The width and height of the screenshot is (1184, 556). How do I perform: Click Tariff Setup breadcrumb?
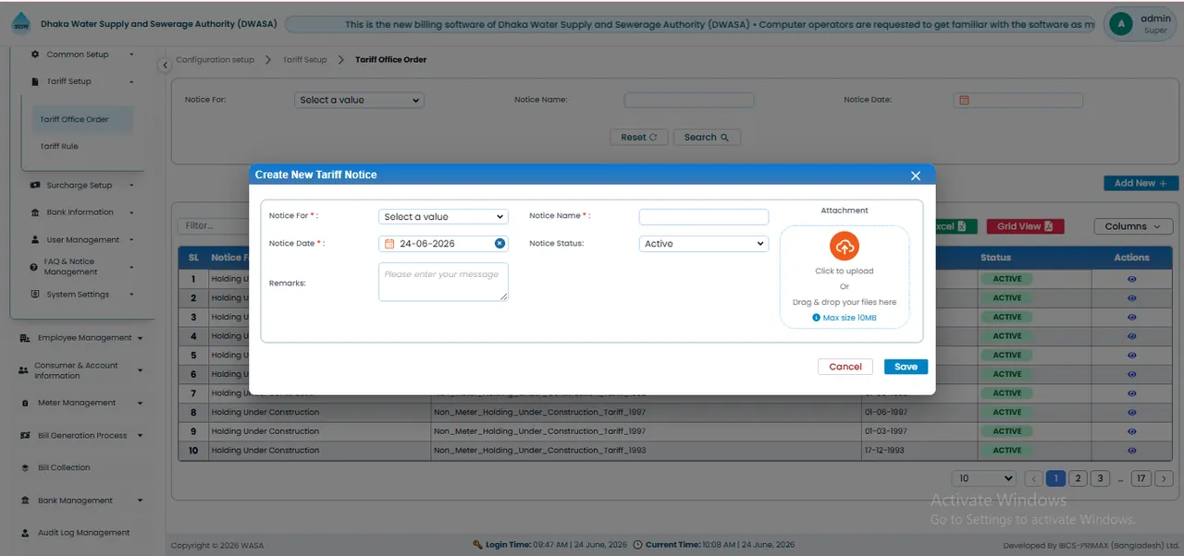305,60
